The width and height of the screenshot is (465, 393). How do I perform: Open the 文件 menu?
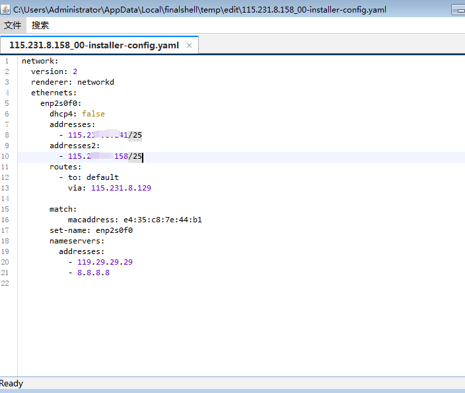click(13, 26)
